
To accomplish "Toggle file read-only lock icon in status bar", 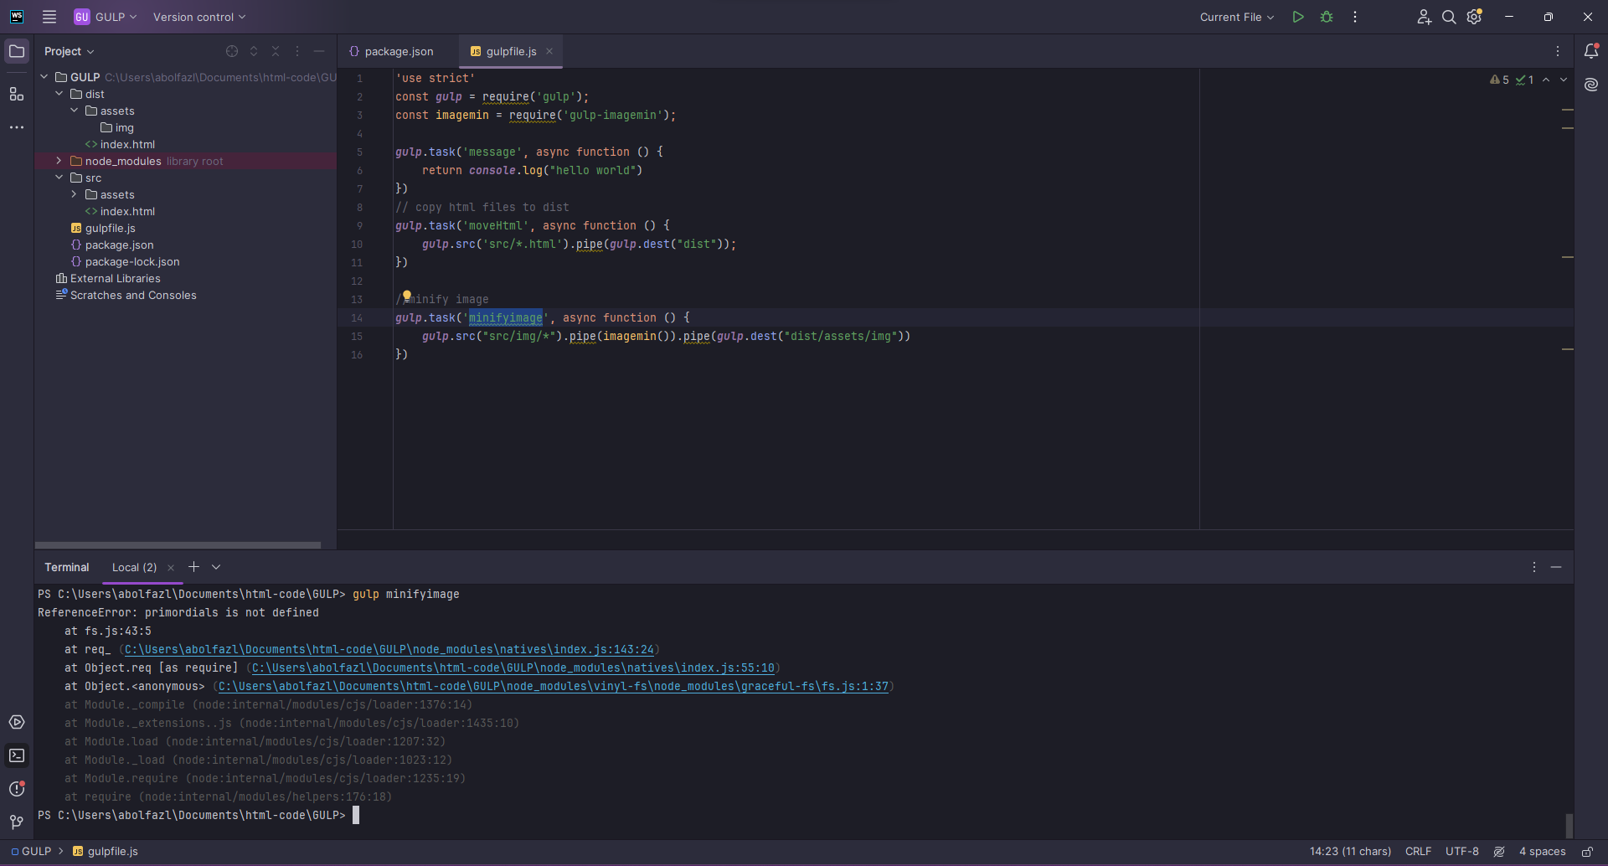I will [1587, 851].
